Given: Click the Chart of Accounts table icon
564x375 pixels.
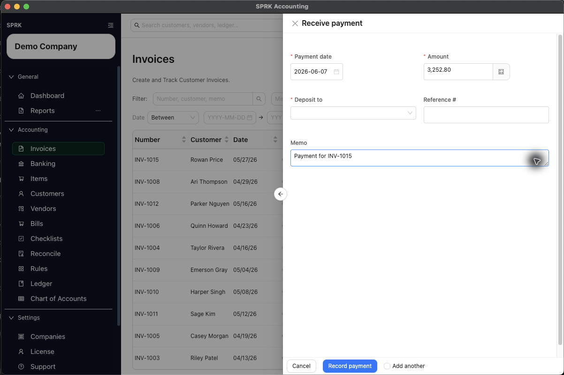Looking at the screenshot, I should [21, 299].
